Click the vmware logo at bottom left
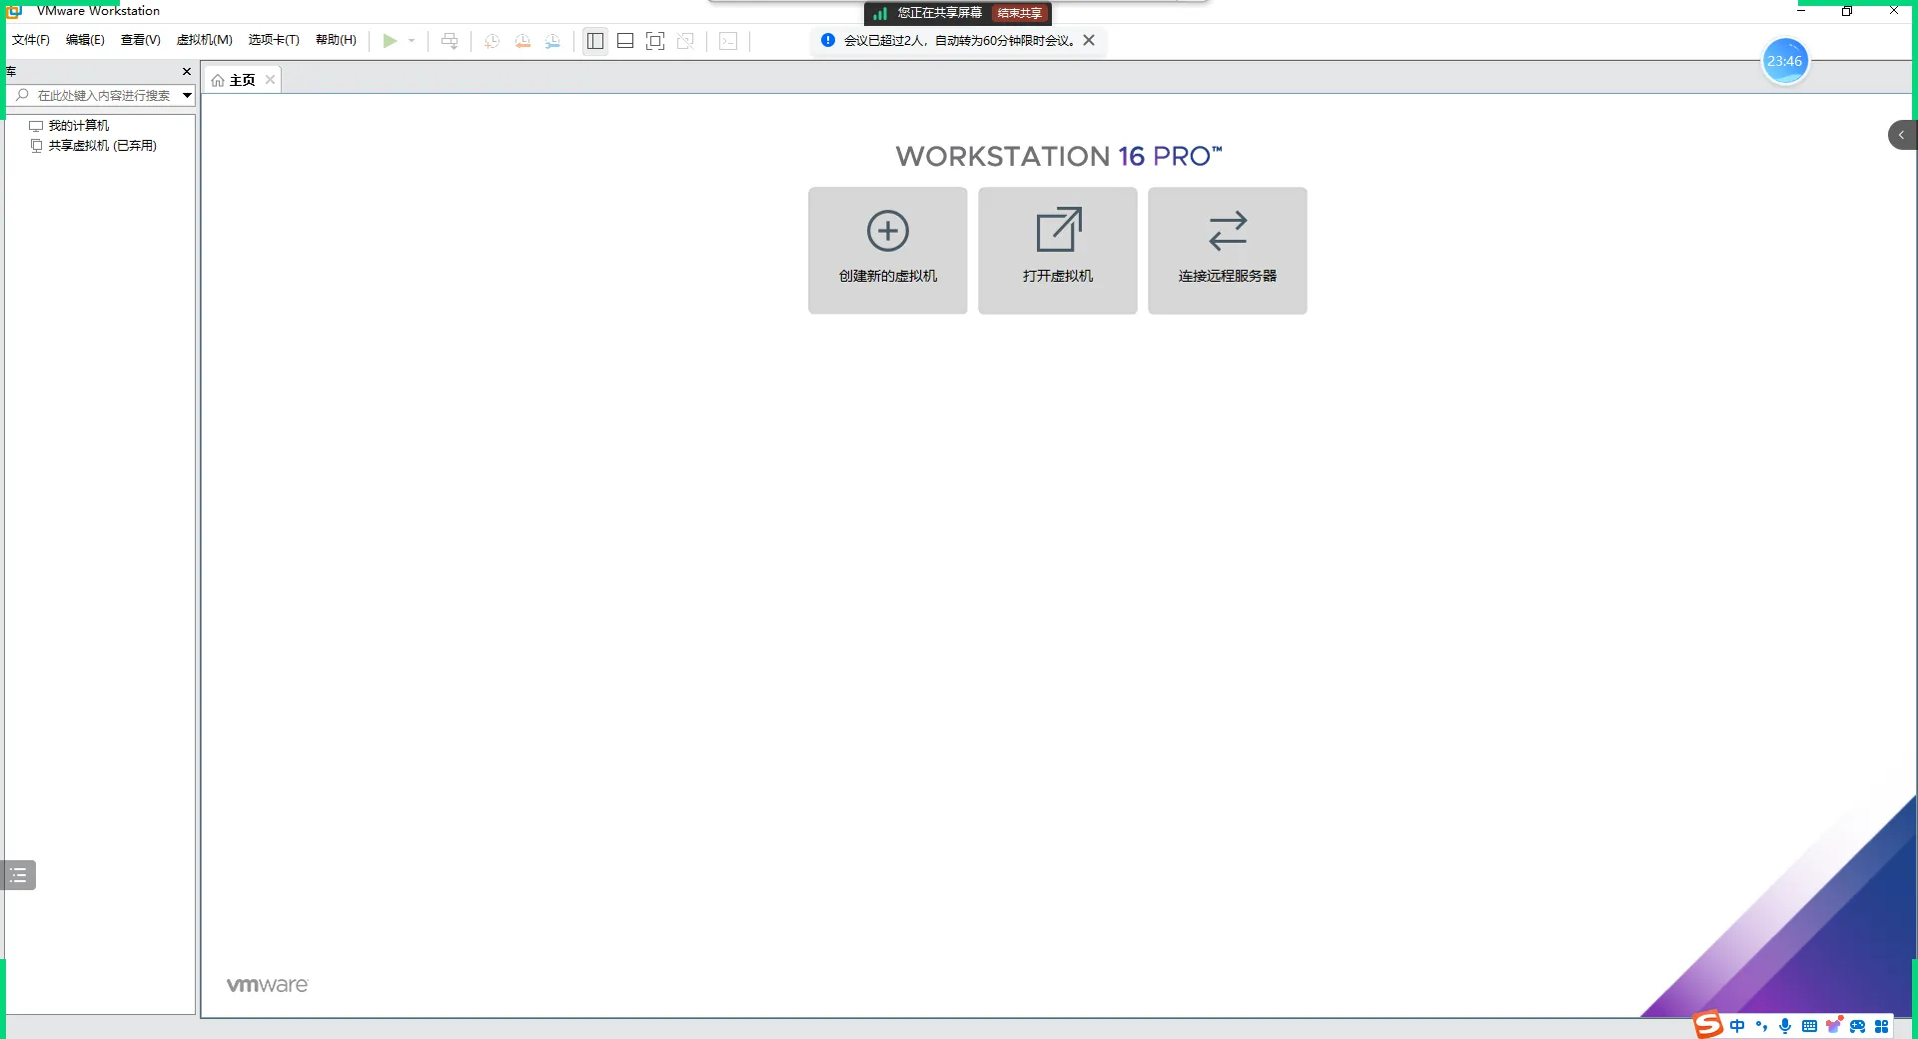 click(x=267, y=985)
